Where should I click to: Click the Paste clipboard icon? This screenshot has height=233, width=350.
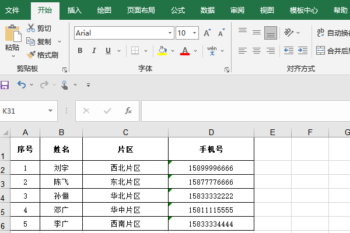[13, 33]
